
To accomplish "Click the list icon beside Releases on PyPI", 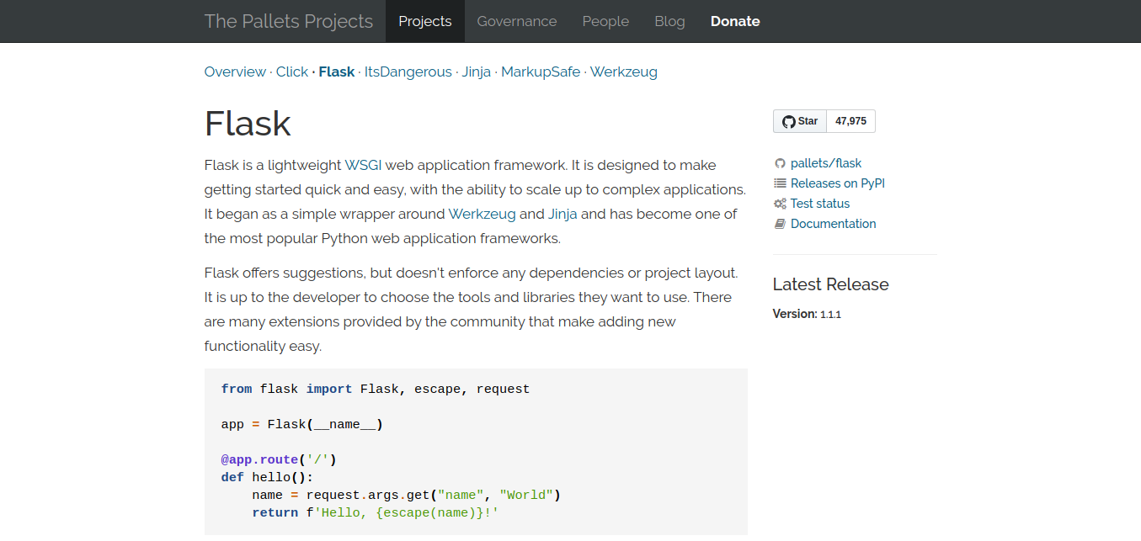I will [x=780, y=183].
